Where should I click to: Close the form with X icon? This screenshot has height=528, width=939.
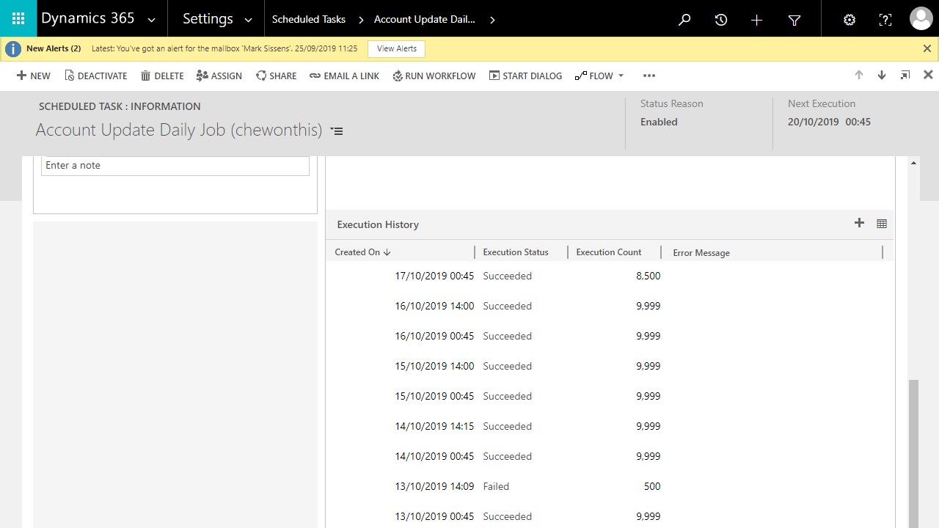tap(928, 75)
